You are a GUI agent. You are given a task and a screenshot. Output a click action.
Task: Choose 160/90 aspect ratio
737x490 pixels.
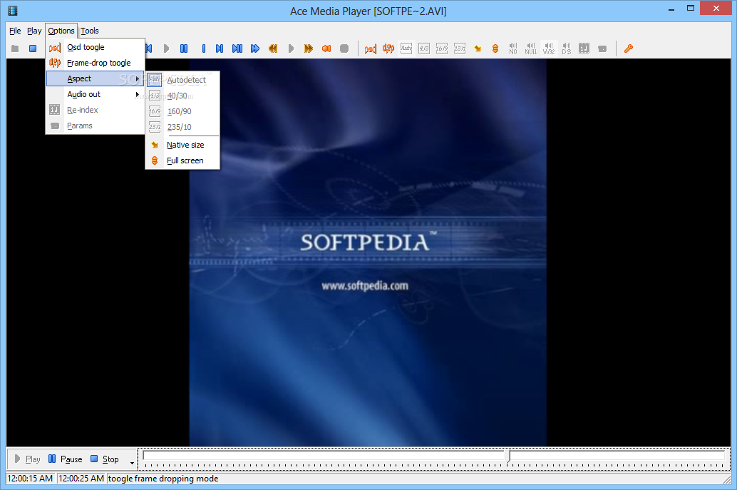182,111
